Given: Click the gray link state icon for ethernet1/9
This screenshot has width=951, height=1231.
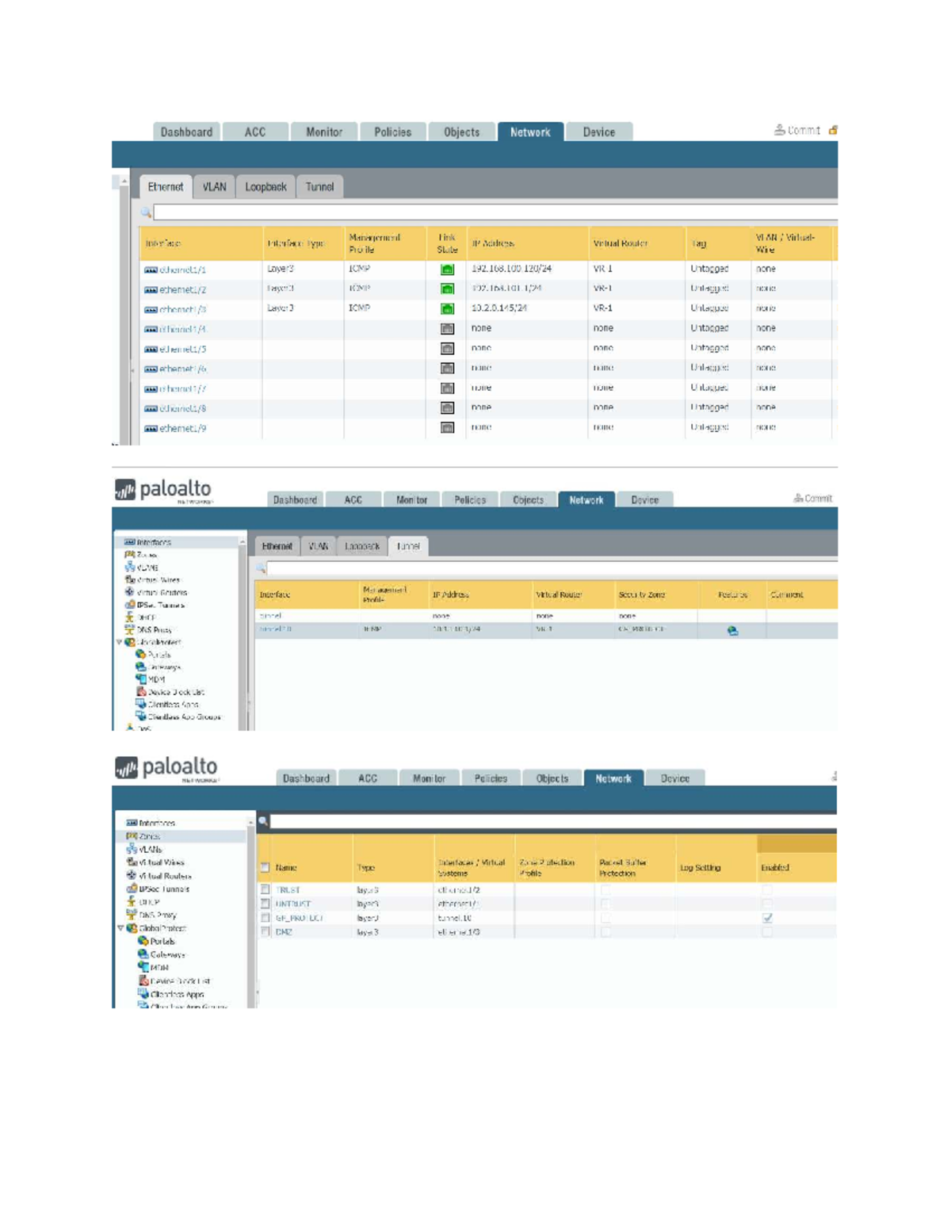Looking at the screenshot, I should [x=447, y=428].
